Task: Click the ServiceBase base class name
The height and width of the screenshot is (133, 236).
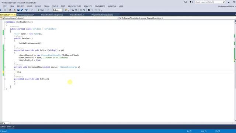Action: tap(51, 29)
